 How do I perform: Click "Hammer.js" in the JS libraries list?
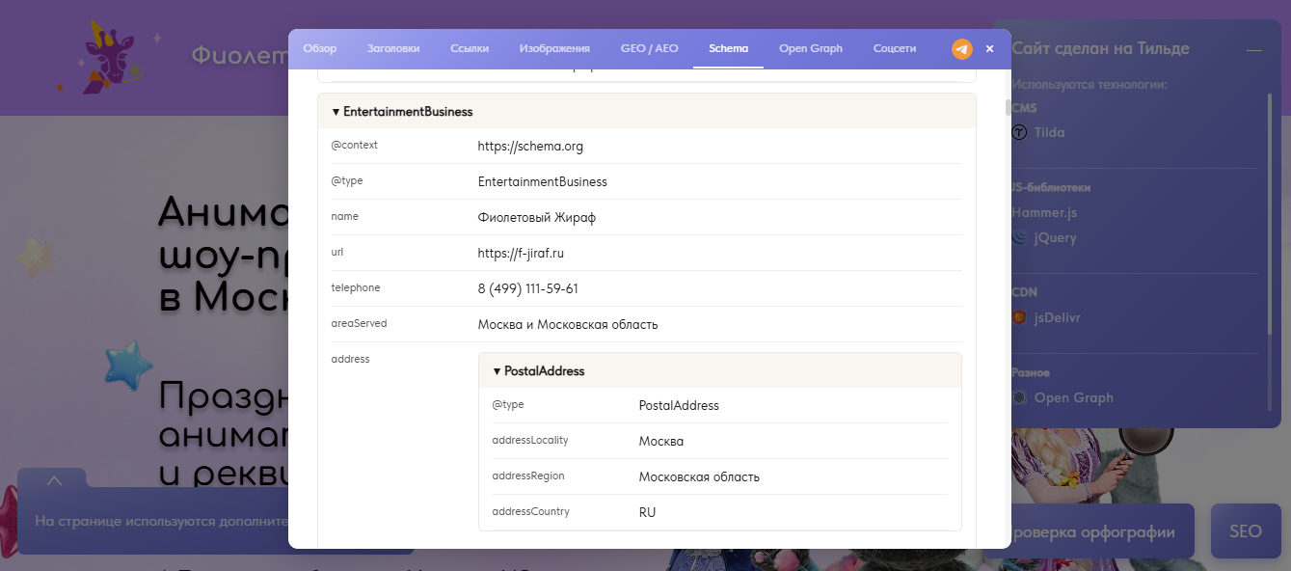click(1044, 212)
